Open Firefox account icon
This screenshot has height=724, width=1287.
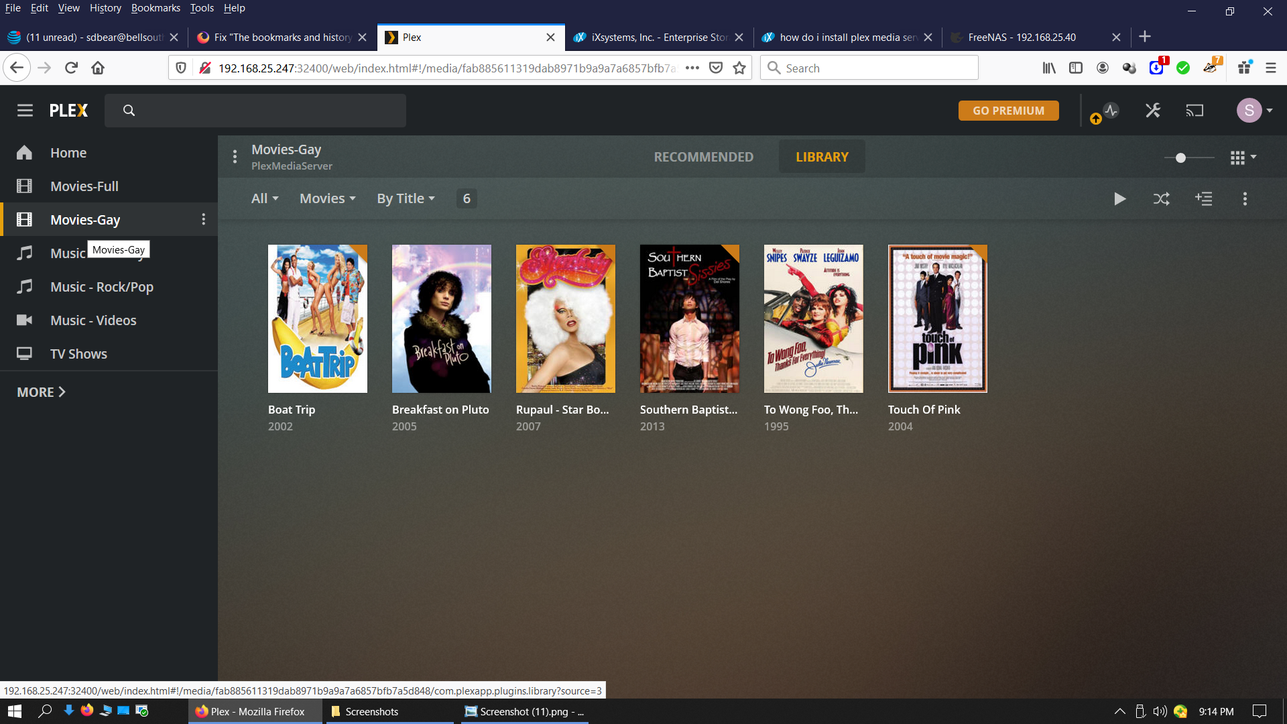[1103, 68]
